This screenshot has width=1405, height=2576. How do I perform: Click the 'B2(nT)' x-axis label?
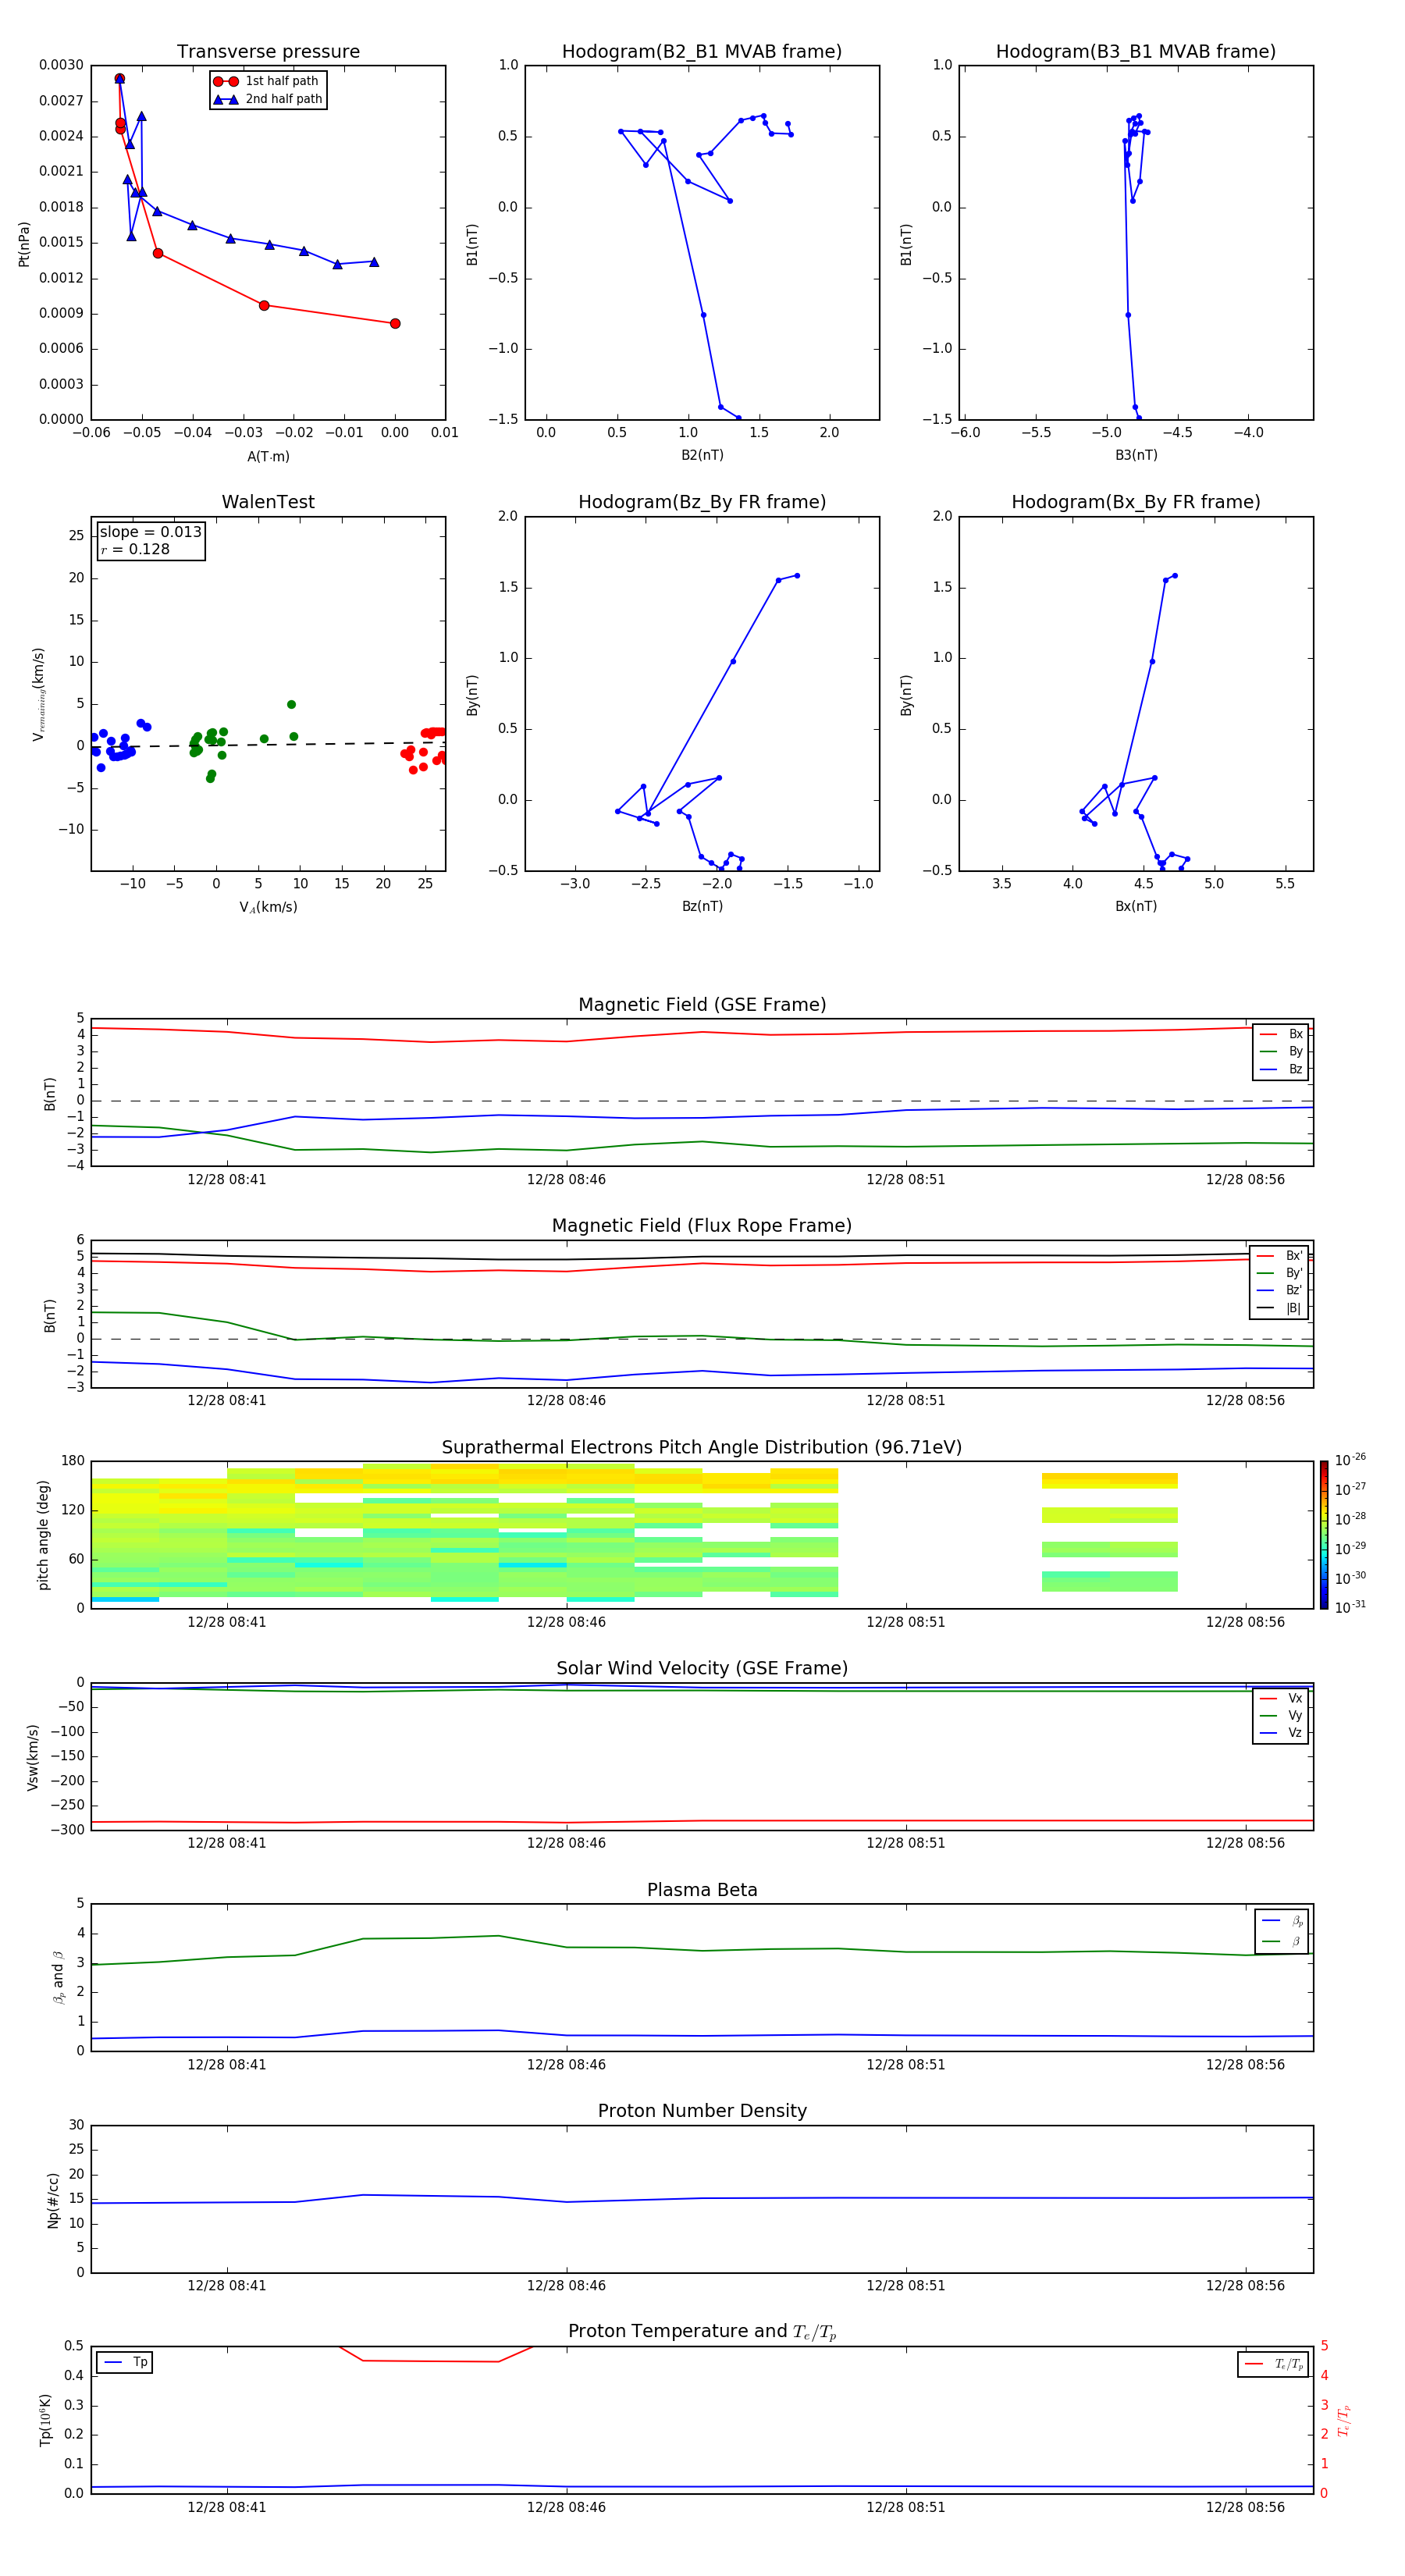pos(702,455)
